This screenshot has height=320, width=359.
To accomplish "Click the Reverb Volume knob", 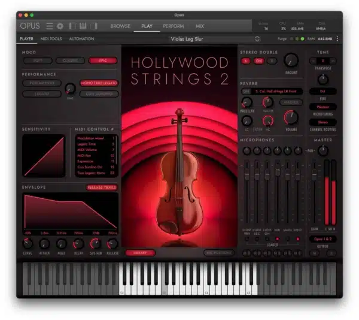I will (x=291, y=118).
